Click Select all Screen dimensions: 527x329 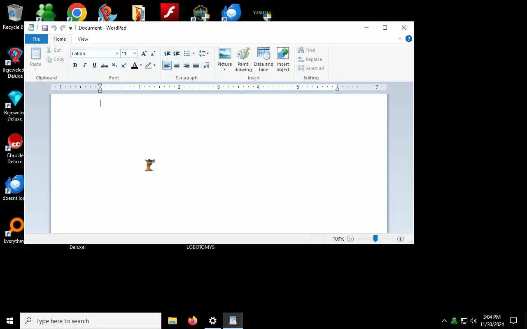point(311,68)
